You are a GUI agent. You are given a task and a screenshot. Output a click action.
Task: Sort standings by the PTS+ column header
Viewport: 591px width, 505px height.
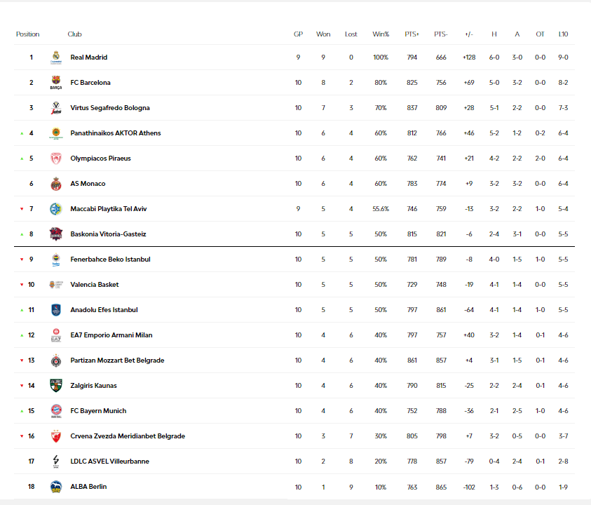pyautogui.click(x=412, y=34)
